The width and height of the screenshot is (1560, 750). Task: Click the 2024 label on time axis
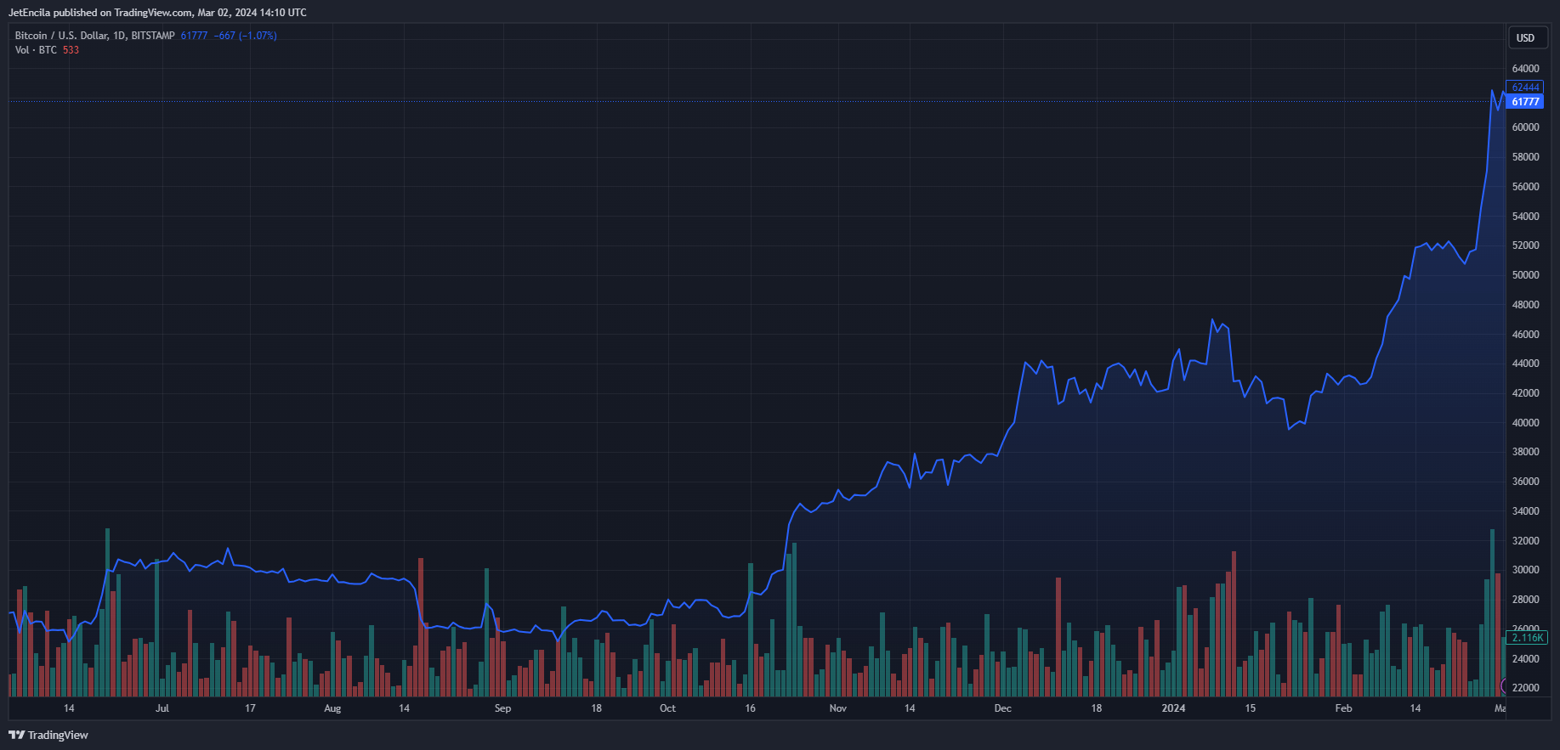1173,708
